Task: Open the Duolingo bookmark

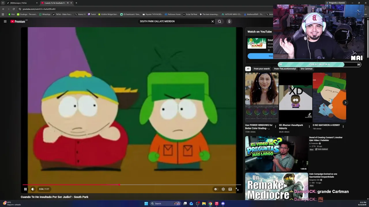Action: tap(27, 14)
